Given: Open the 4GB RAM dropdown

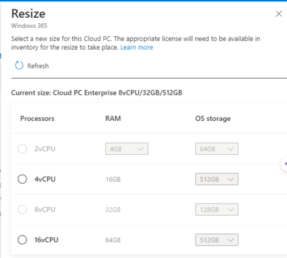Looking at the screenshot, I should click(x=126, y=149).
